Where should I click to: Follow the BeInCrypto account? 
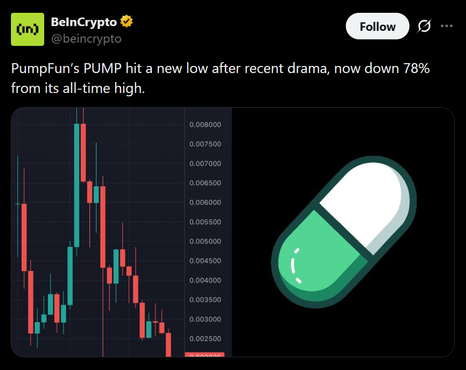click(377, 27)
